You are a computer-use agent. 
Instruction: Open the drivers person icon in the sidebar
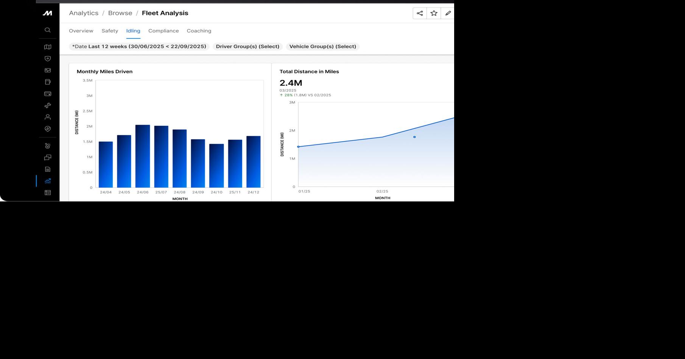[47, 117]
